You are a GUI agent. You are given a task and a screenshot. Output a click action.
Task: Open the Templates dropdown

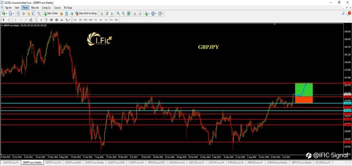pos(161,13)
